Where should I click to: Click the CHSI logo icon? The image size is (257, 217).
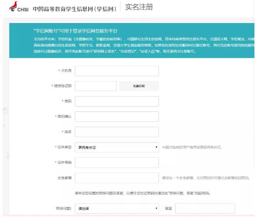pos(19,7)
